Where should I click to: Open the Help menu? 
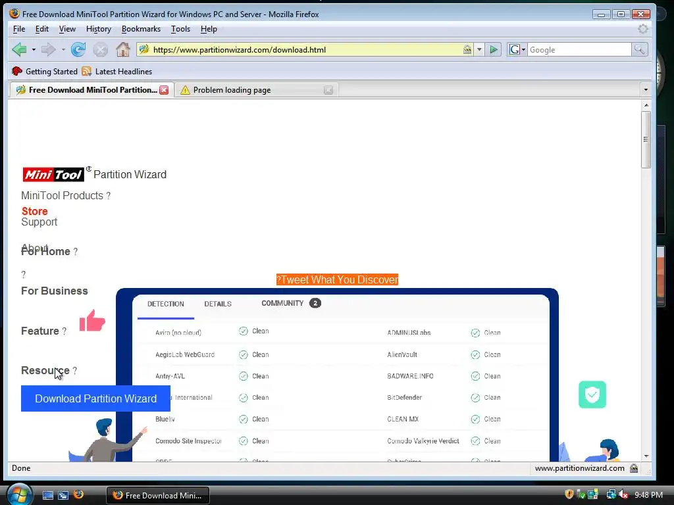(x=209, y=29)
